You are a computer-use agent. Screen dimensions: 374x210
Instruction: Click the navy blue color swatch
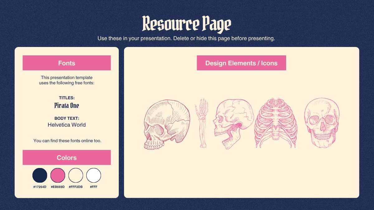pos(40,175)
